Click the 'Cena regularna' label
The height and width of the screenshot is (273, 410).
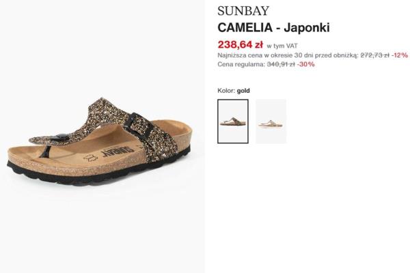click(x=241, y=64)
